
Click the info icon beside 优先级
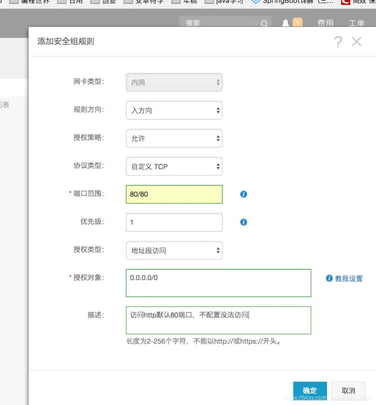(243, 222)
